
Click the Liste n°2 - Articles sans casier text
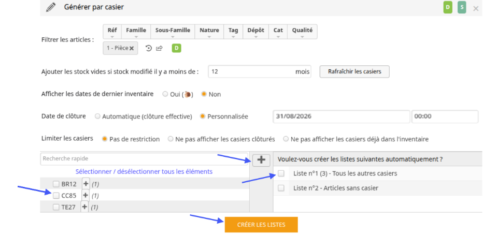pos(336,188)
